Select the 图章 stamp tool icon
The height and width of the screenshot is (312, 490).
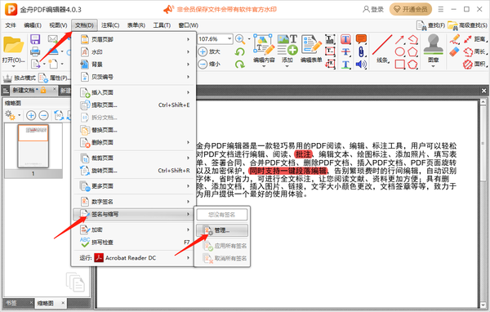tap(433, 45)
